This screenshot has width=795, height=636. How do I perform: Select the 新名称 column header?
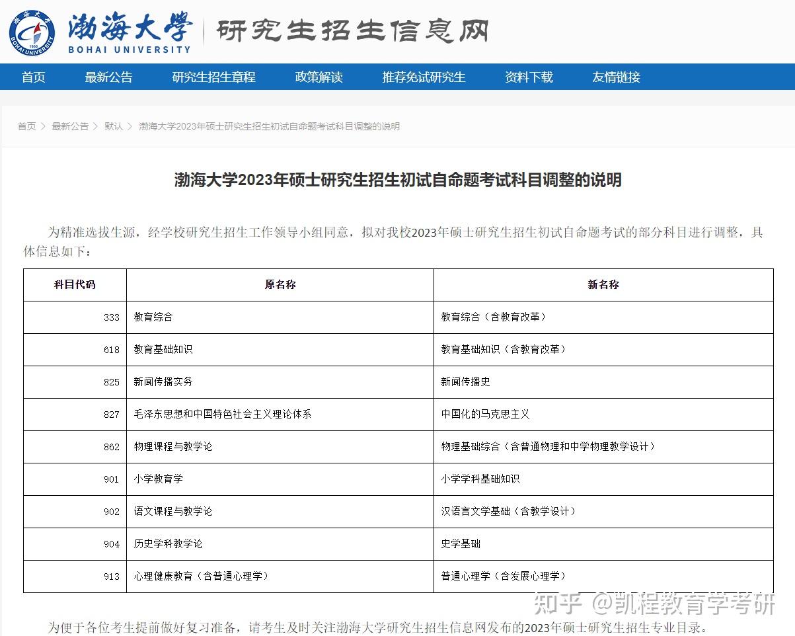coord(603,284)
